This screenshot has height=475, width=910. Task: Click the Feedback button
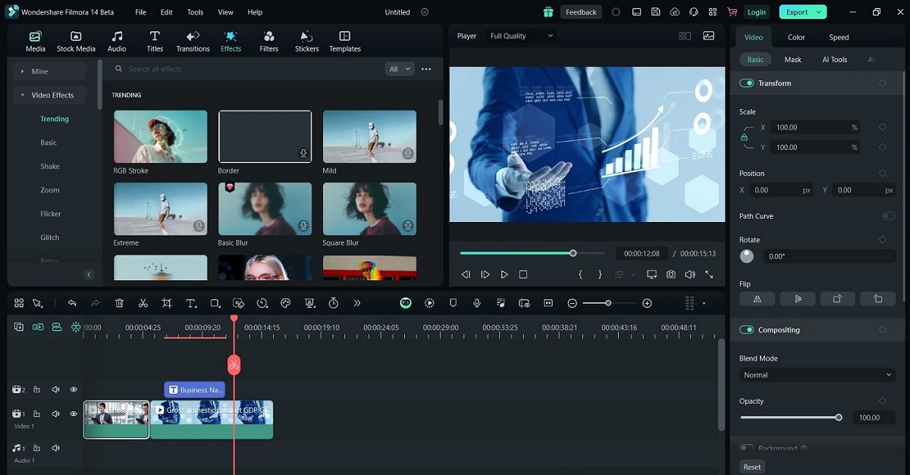[581, 12]
